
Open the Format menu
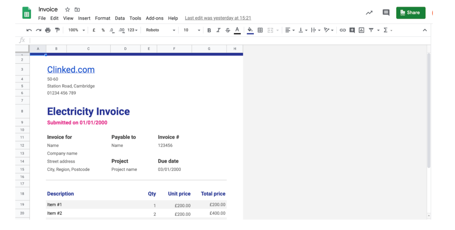point(103,18)
